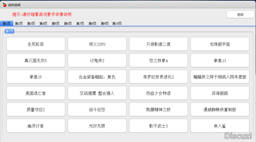256x142 pixels.
Task: Click the red hint text 提示:请仔细看游戏要求详情说明
Action: (42, 14)
